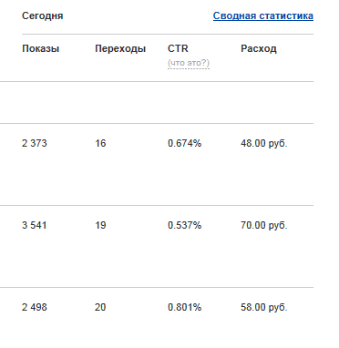Select the Расход column header

pyautogui.click(x=259, y=48)
